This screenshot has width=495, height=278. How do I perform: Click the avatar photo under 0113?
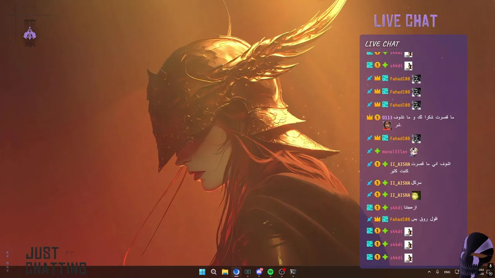387,125
